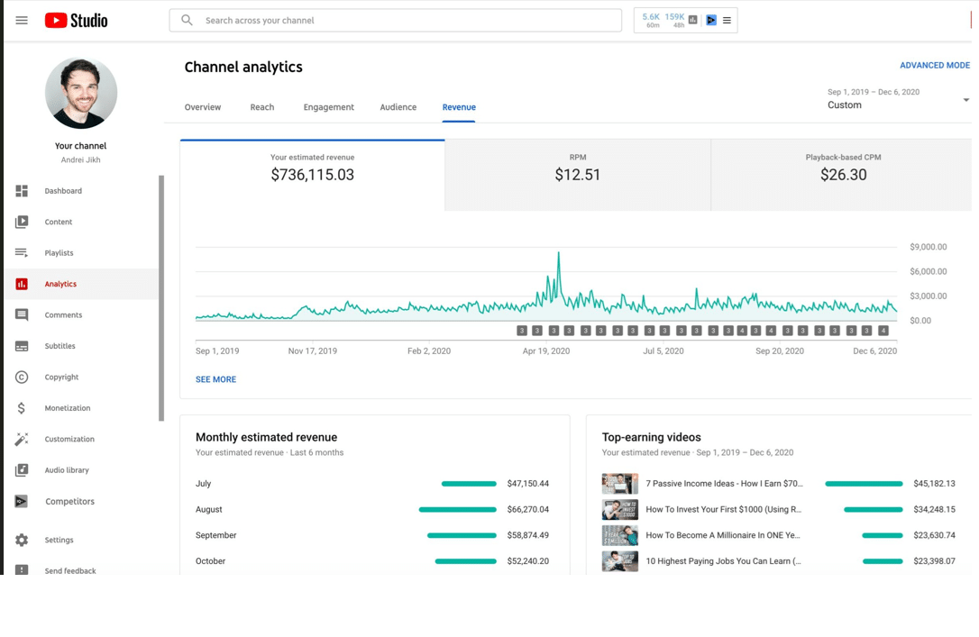
Task: Switch to the Overview tab
Action: coord(203,107)
